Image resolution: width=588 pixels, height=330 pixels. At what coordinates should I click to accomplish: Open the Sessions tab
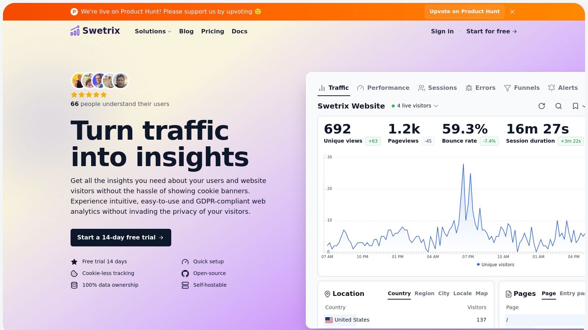pos(437,88)
